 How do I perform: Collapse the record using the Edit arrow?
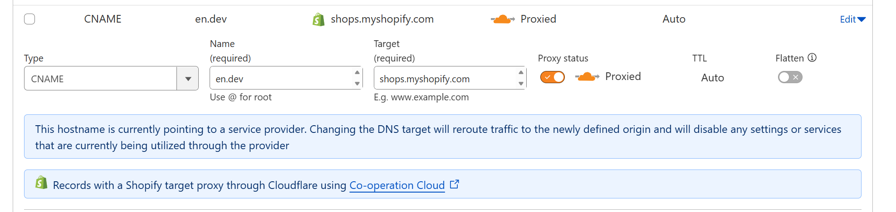(x=862, y=19)
